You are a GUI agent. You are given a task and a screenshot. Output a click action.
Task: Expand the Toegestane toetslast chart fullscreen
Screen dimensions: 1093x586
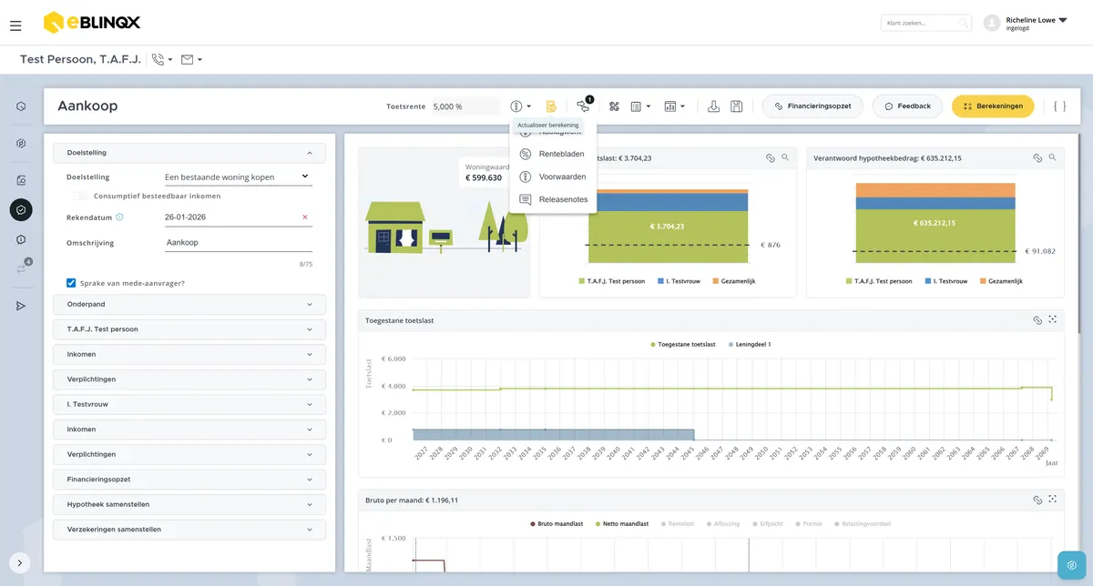point(1052,319)
